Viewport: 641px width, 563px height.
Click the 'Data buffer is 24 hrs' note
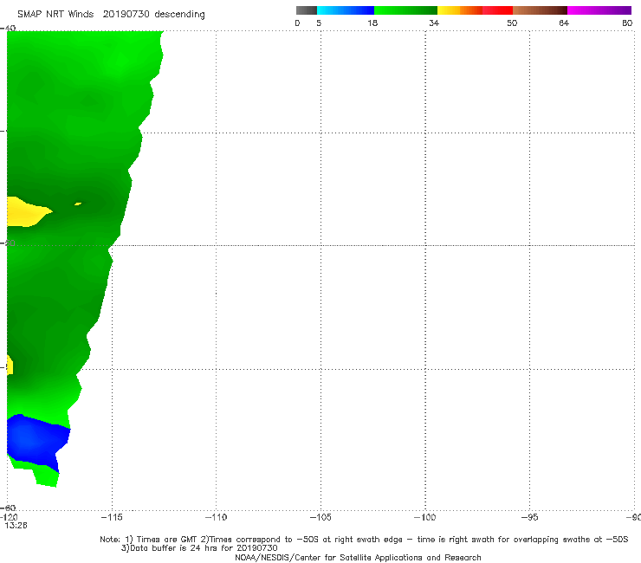click(x=199, y=548)
